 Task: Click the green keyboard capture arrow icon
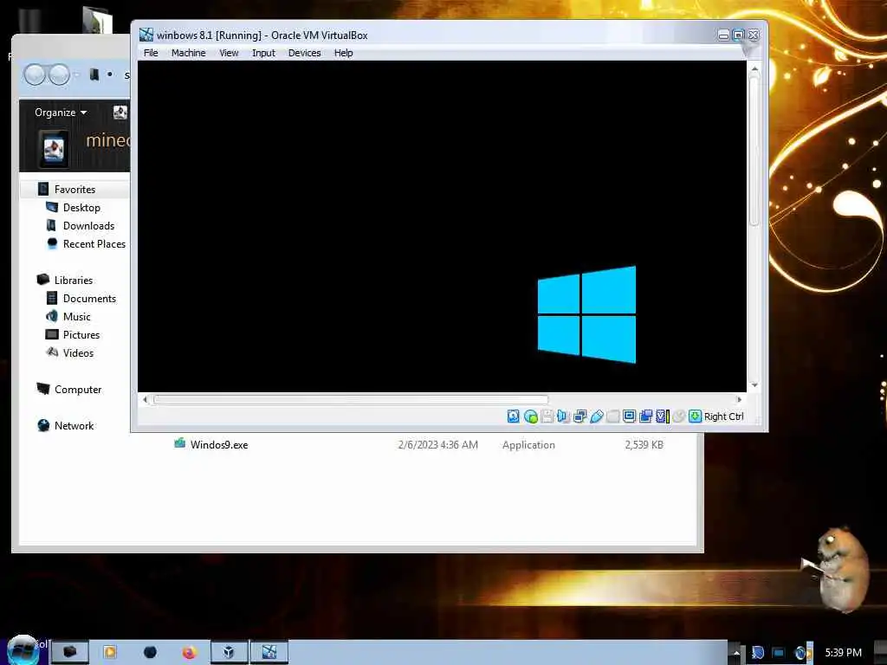695,416
